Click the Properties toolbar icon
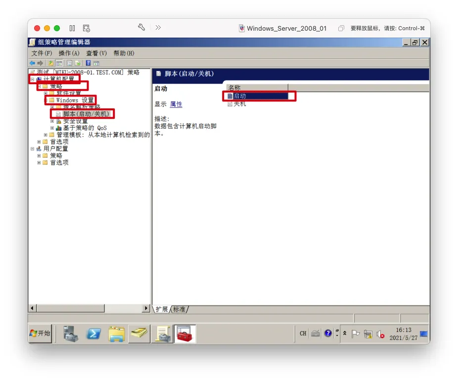This screenshot has height=381, width=458. tap(70, 63)
